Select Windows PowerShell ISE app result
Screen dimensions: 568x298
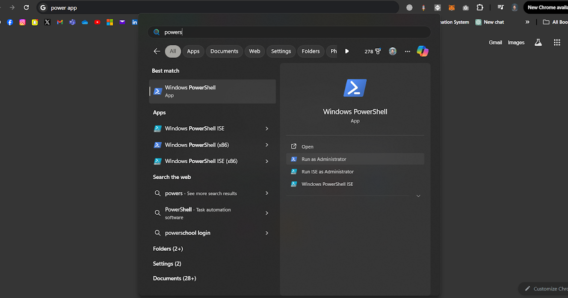tap(206, 129)
